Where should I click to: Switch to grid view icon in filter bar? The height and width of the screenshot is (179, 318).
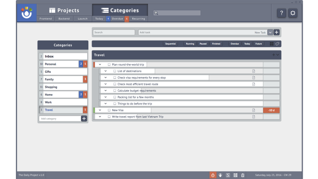click(272, 44)
